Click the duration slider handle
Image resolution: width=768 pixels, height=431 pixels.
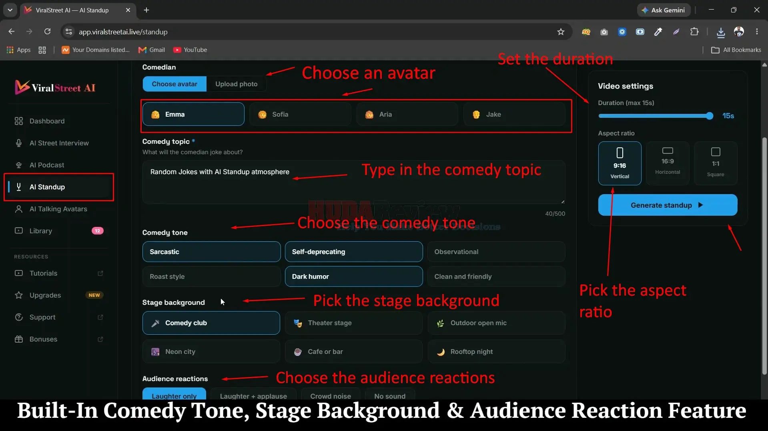[x=710, y=116]
